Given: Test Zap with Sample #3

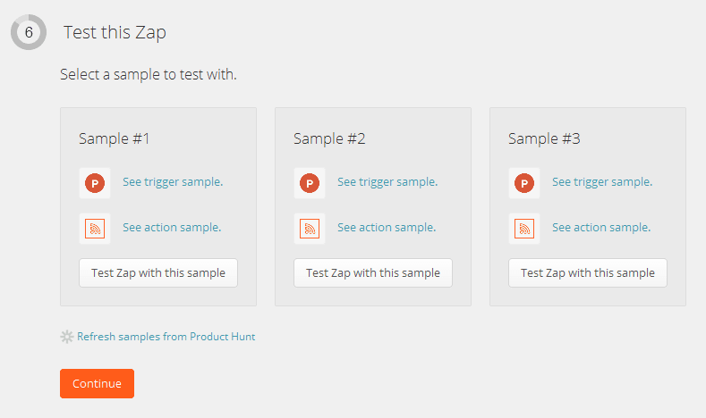Looking at the screenshot, I should [x=588, y=272].
